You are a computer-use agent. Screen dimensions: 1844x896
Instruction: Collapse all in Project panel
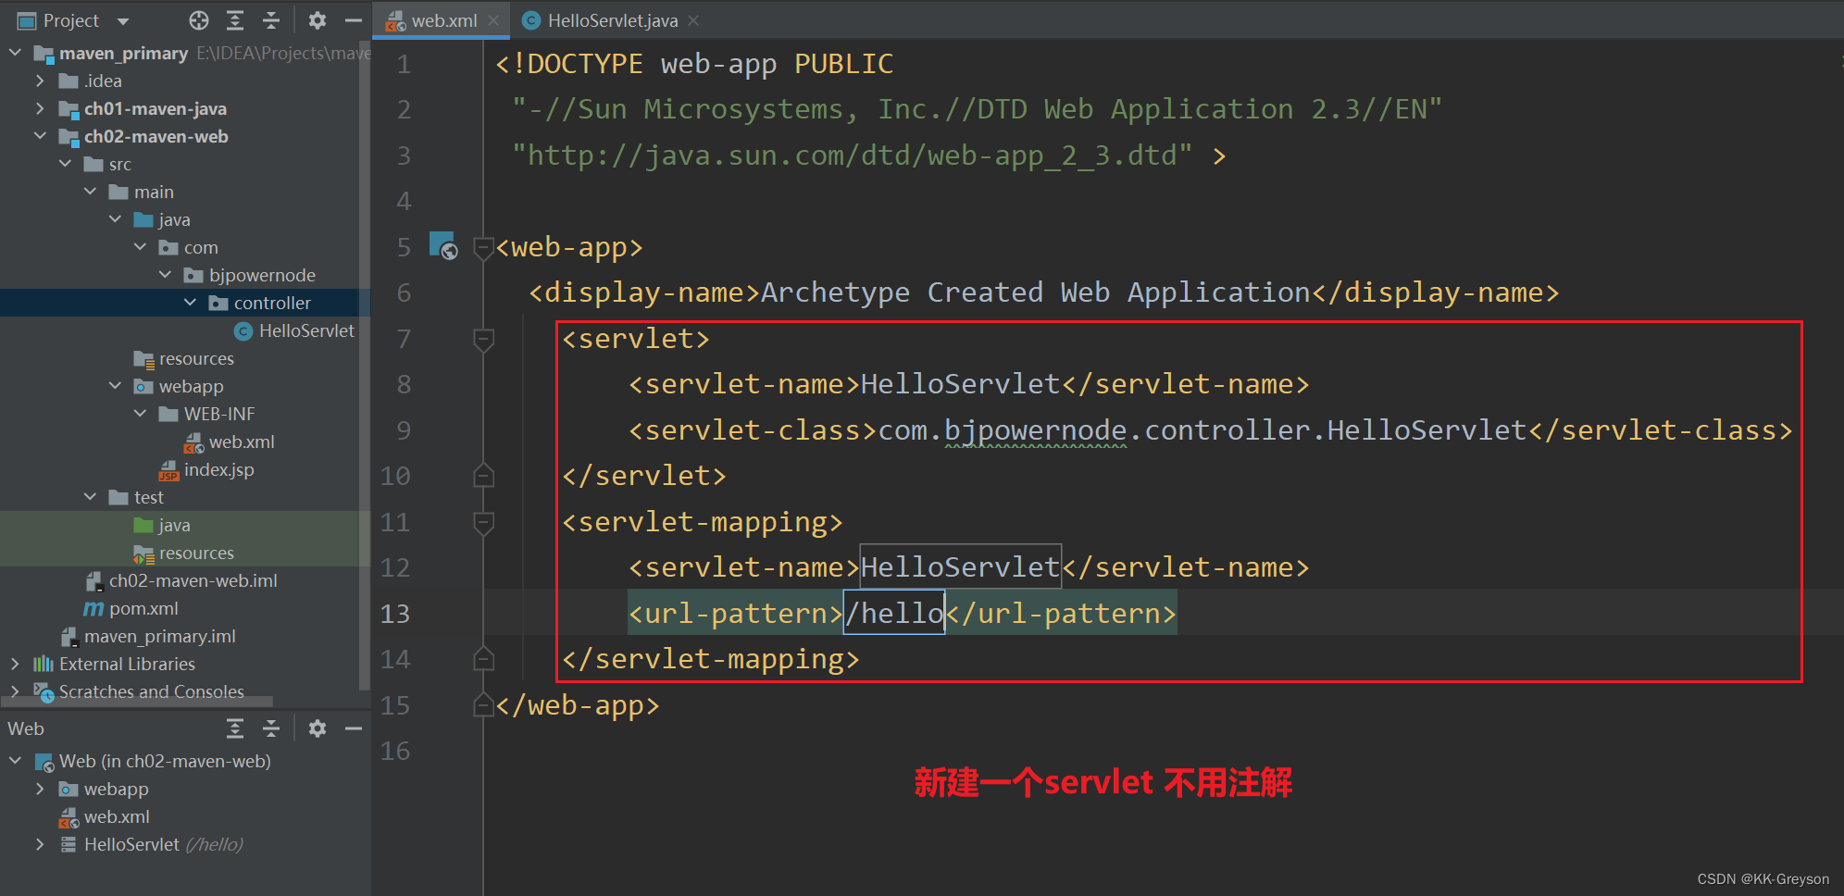click(271, 20)
